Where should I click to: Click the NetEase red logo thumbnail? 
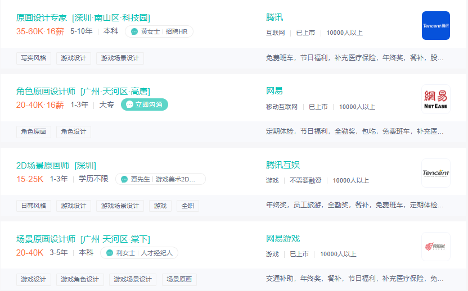point(435,99)
